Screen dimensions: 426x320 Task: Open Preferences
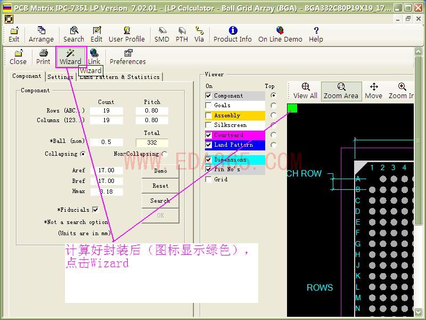coord(128,57)
